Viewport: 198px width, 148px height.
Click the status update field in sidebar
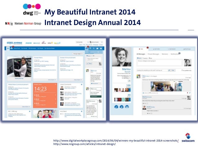(x=94, y=59)
